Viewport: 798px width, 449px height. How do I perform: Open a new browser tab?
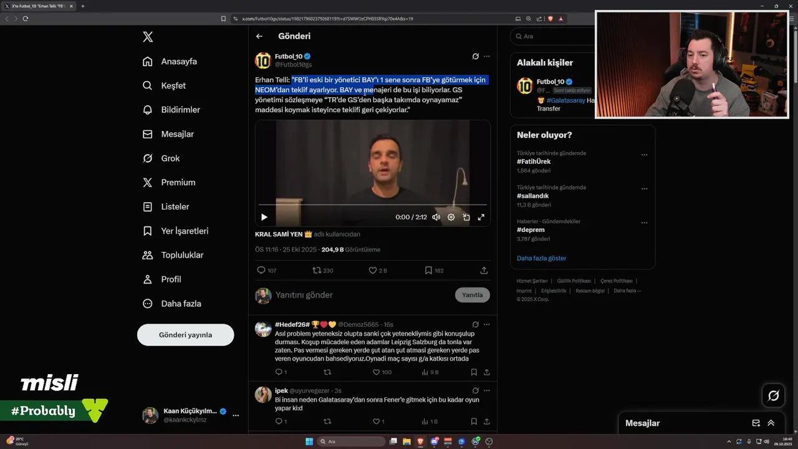82,6
